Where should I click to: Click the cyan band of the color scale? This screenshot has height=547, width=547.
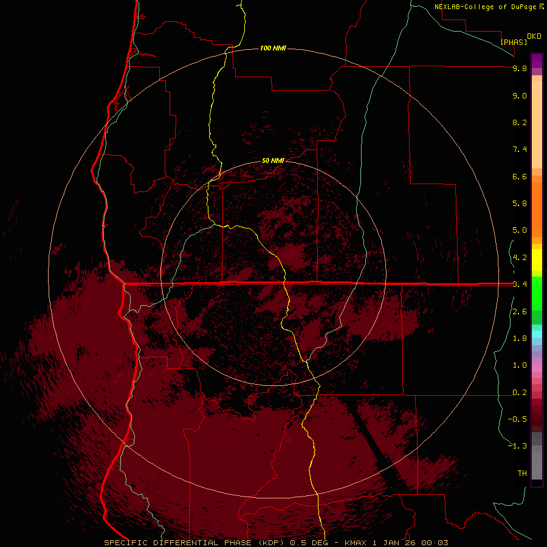pyautogui.click(x=537, y=334)
